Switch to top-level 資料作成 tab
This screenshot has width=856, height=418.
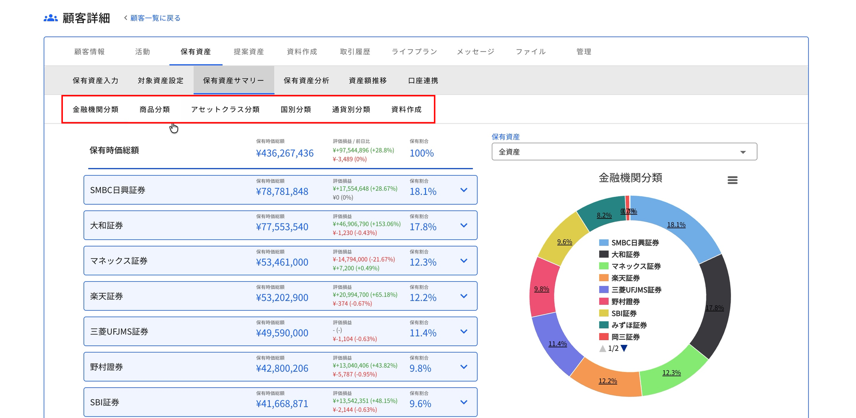coord(302,52)
